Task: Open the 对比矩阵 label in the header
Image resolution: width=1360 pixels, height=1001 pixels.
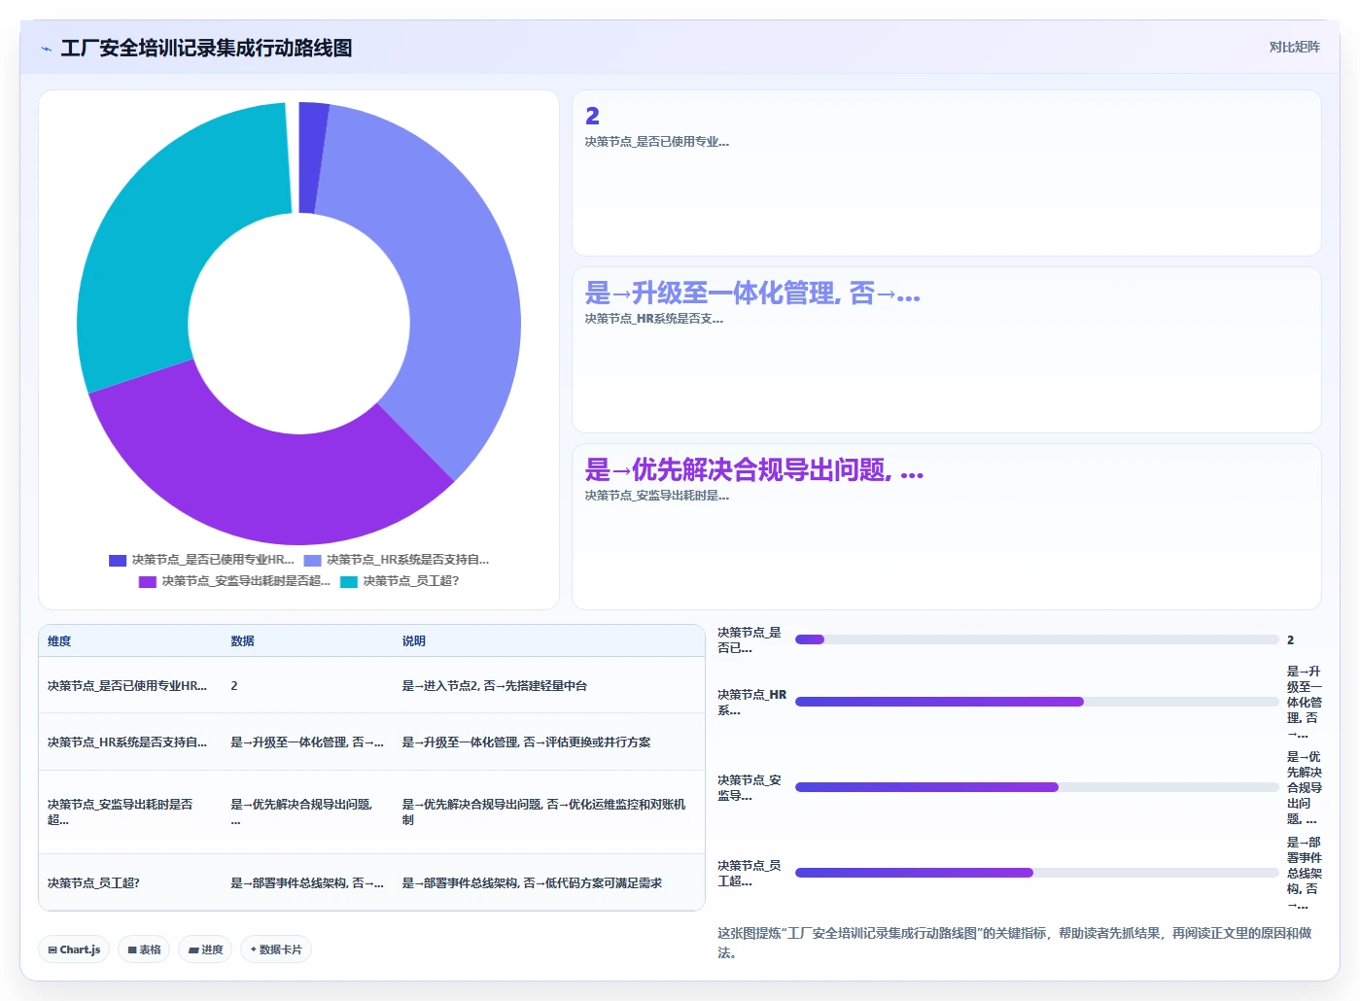Action: (x=1294, y=47)
